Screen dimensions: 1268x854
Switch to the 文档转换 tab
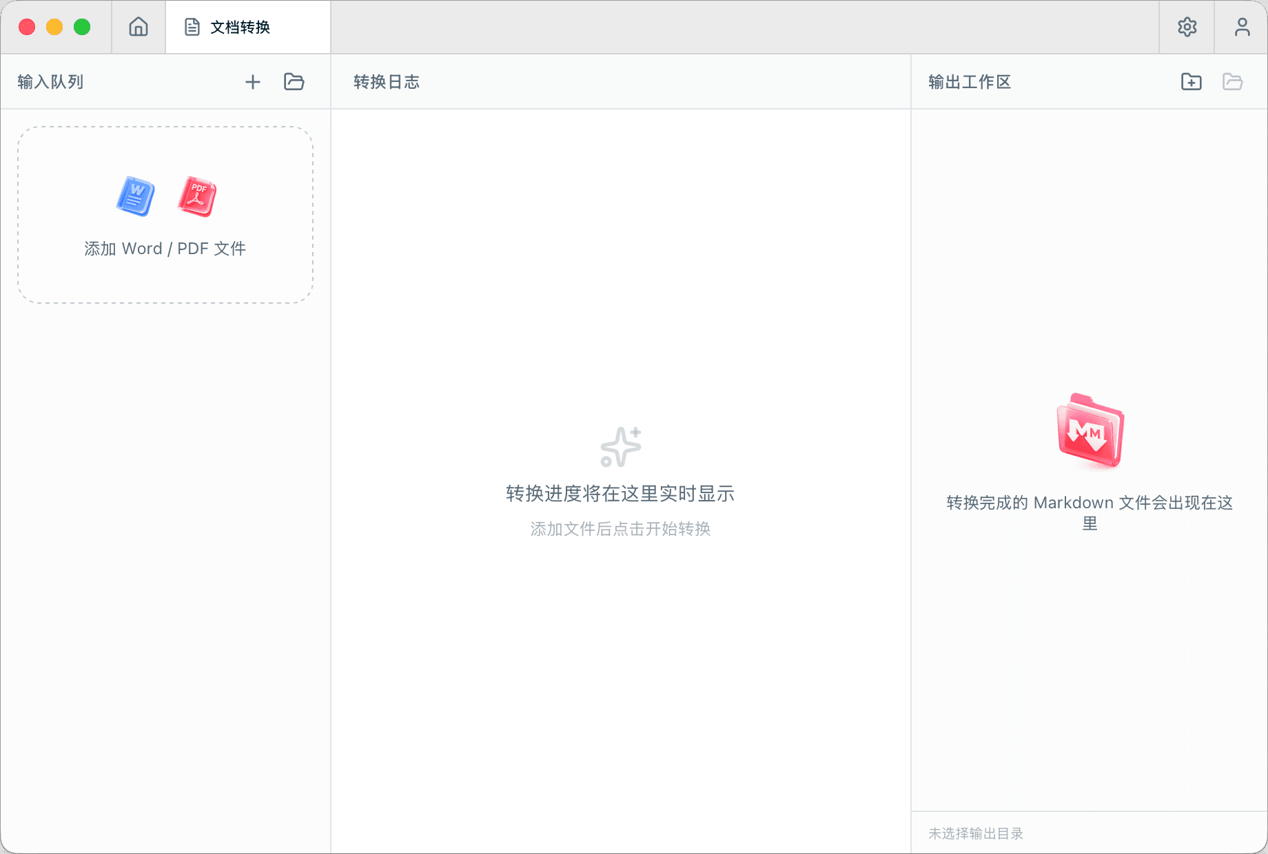coord(248,27)
